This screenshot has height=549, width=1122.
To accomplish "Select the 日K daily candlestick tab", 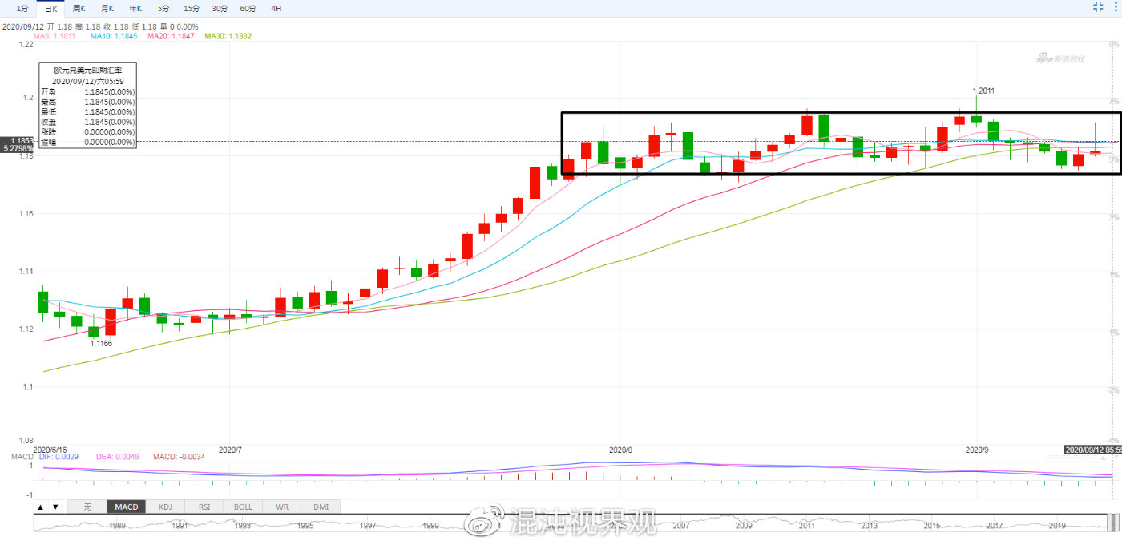I will pos(51,8).
